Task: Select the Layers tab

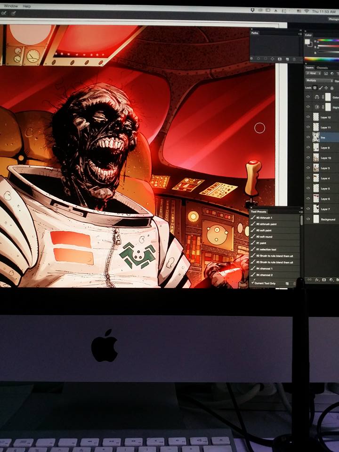Action: coord(310,67)
